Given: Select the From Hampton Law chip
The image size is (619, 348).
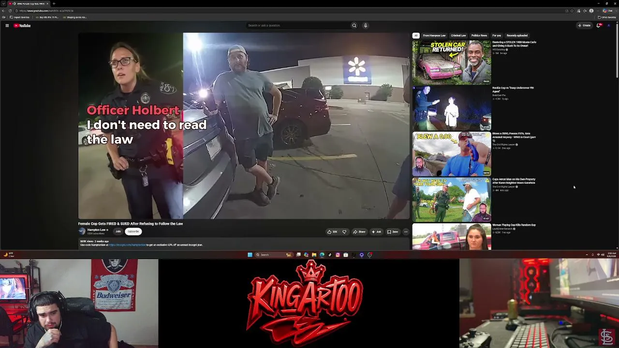Looking at the screenshot, I should [x=434, y=35].
